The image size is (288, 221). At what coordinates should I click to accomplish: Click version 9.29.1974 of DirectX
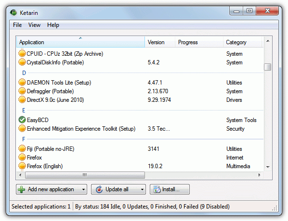(159, 100)
